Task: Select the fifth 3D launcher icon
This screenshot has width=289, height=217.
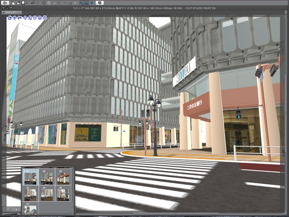Action: click(30, 18)
